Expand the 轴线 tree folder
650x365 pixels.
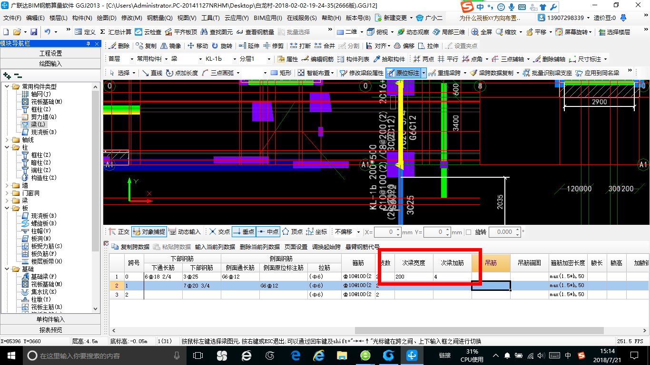pos(7,140)
